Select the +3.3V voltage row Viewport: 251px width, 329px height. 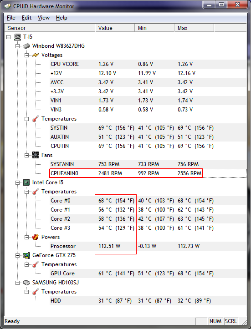148,91
